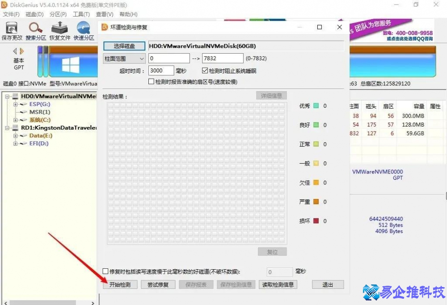Check the repair slow-sectors inclusion checkbox
This screenshot has height=305, width=447.
tap(105, 271)
